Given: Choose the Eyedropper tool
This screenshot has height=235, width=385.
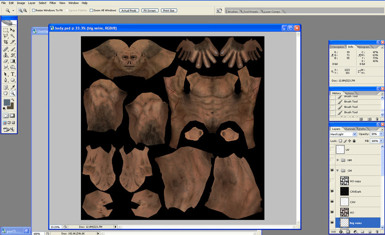Looking at the screenshot, I should click(13, 87).
